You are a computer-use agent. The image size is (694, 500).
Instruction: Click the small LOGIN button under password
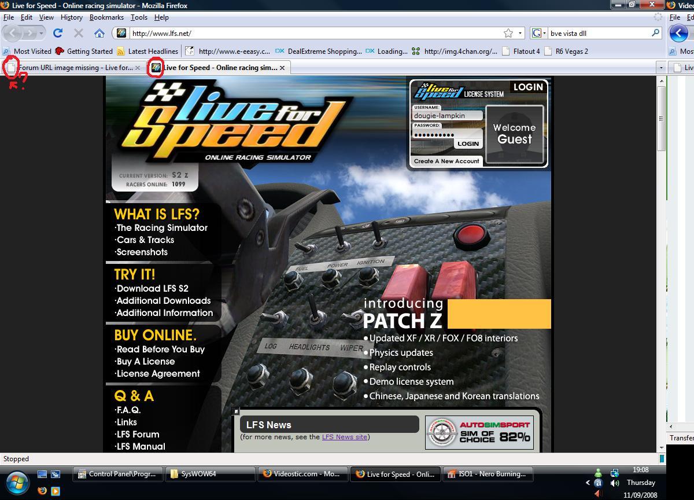point(468,144)
